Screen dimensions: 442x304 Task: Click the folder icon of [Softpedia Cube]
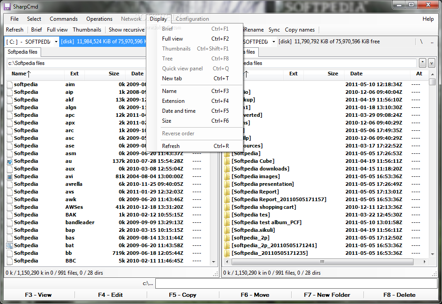227,161
